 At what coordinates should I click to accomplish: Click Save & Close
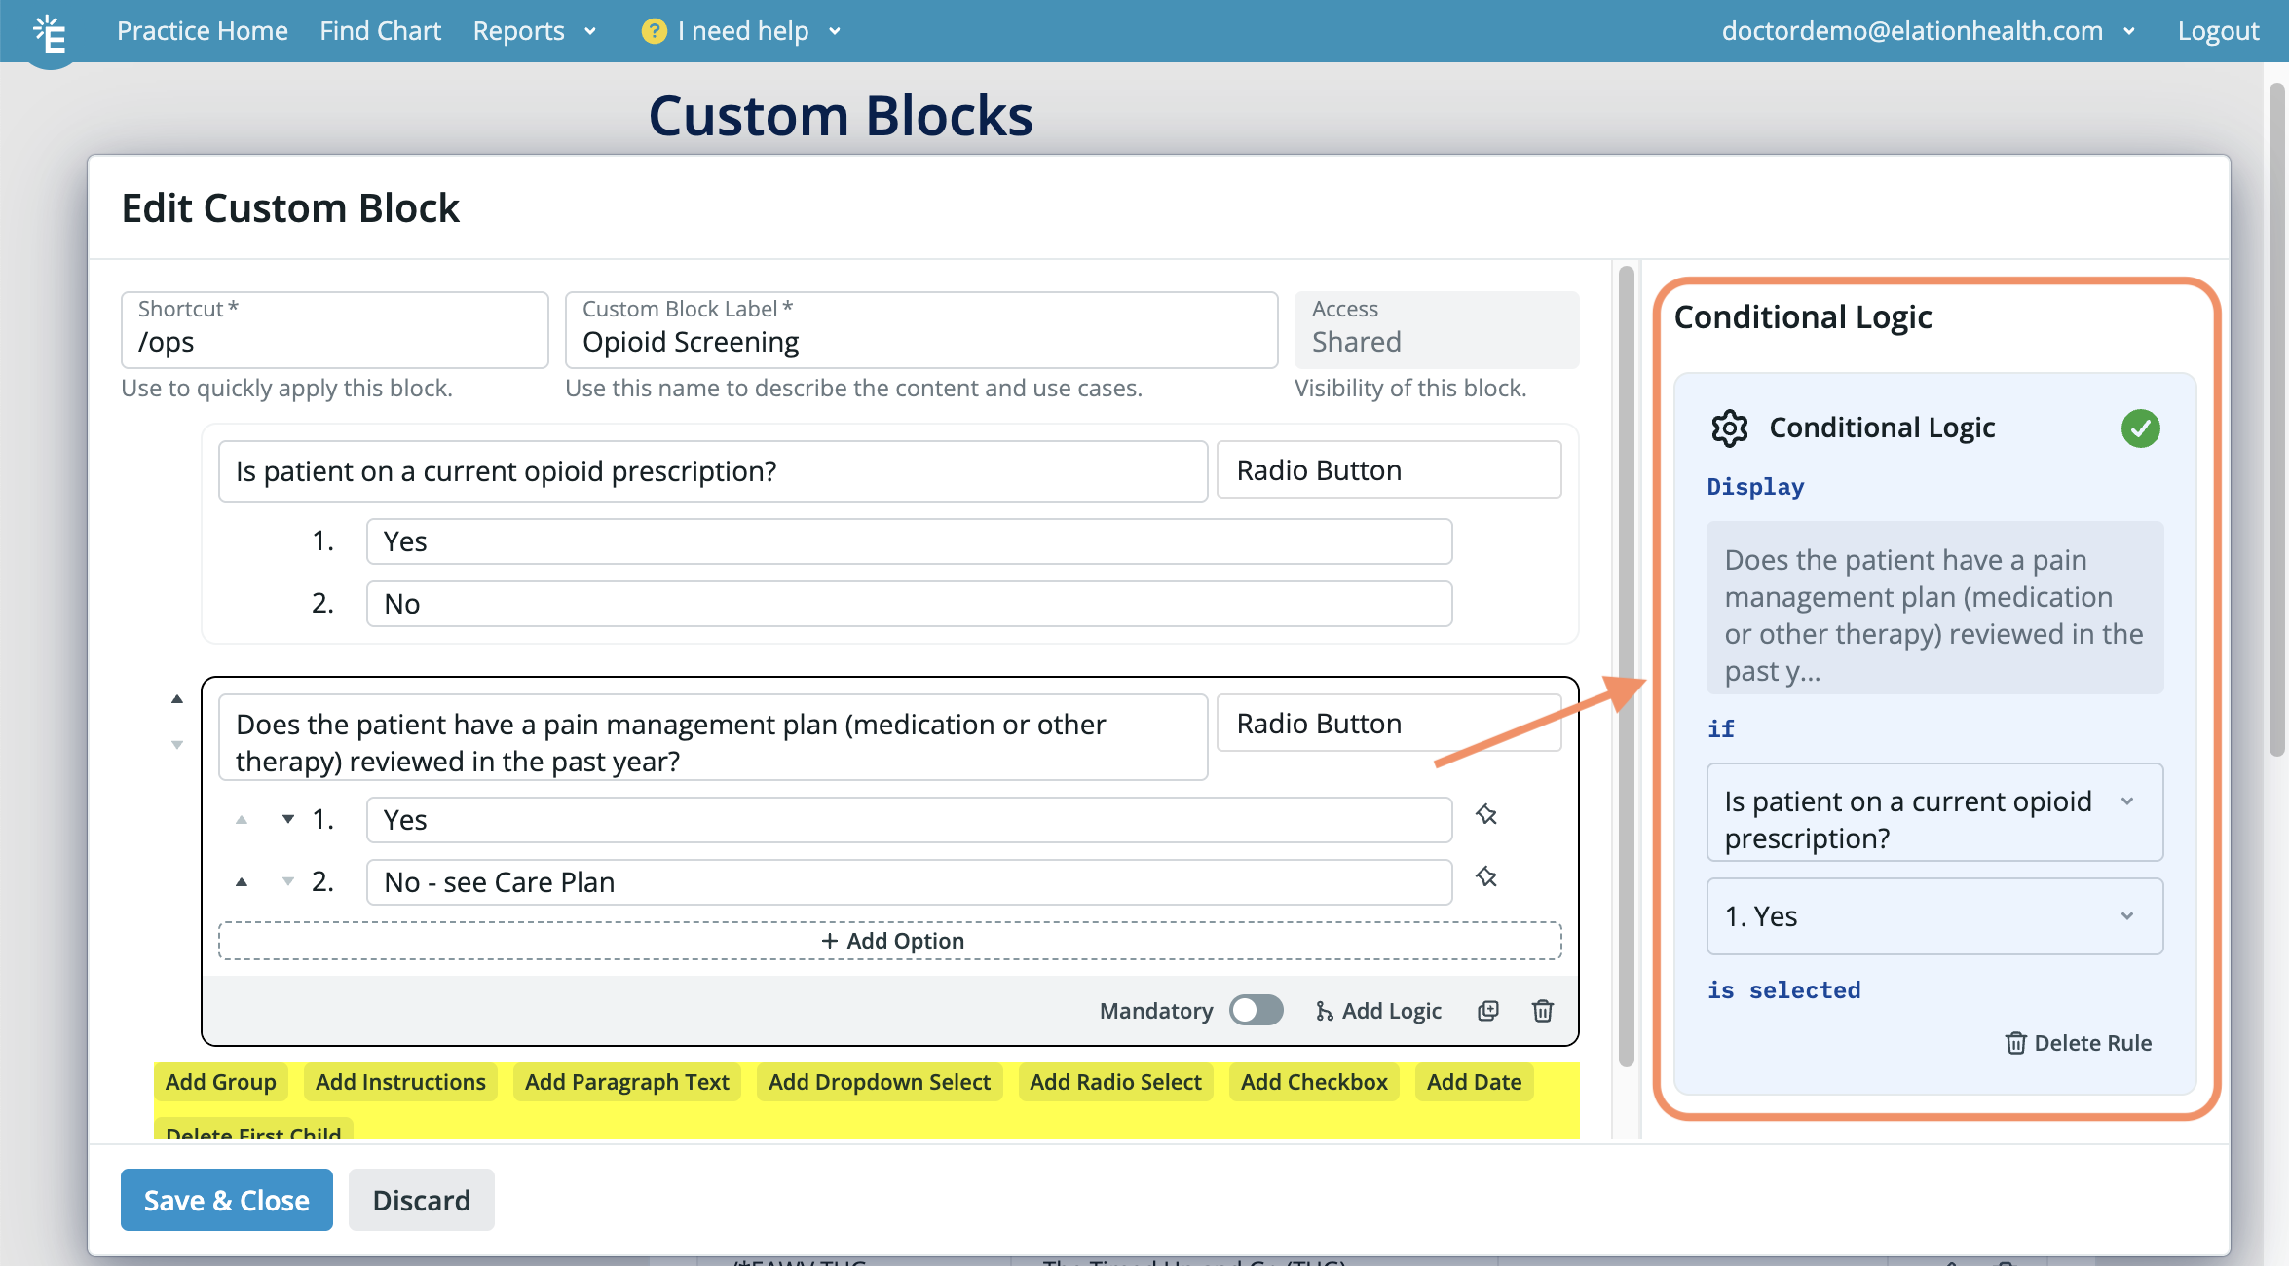[x=226, y=1200]
